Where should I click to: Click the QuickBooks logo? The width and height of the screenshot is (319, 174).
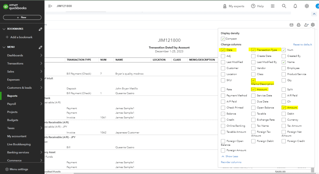15,7
